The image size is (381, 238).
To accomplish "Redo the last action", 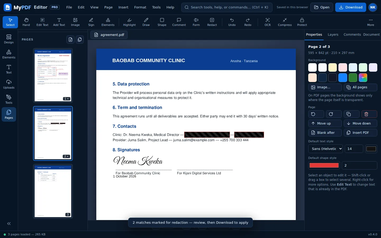I will [x=248, y=22].
